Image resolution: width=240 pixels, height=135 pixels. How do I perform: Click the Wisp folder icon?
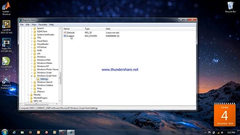[x=35, y=88]
